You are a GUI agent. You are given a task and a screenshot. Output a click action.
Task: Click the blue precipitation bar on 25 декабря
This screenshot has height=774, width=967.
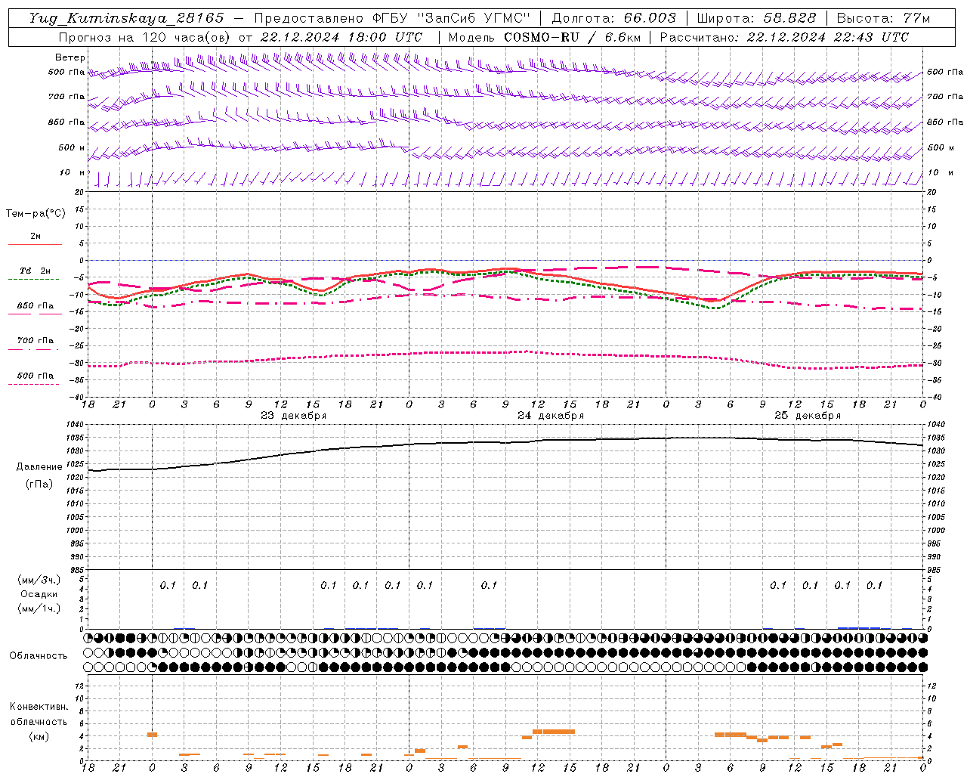point(859,627)
